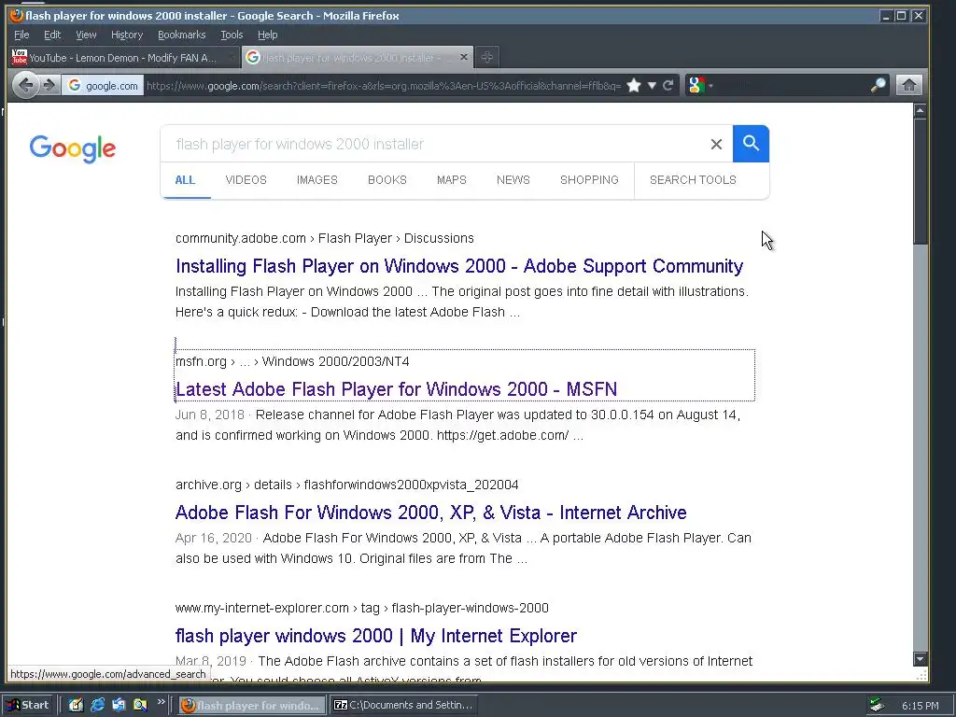Screen dimensions: 956x717
Task: Minimize the Firefox window
Action: click(887, 16)
